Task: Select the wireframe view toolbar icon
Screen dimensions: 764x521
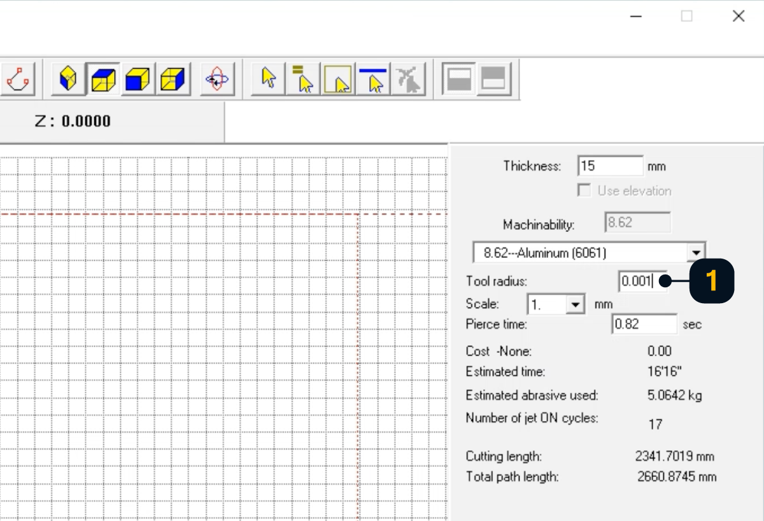Action: pos(68,79)
